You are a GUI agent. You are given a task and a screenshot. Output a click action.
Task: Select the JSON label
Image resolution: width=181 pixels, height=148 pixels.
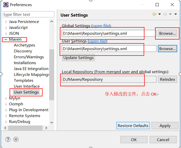(14, 34)
